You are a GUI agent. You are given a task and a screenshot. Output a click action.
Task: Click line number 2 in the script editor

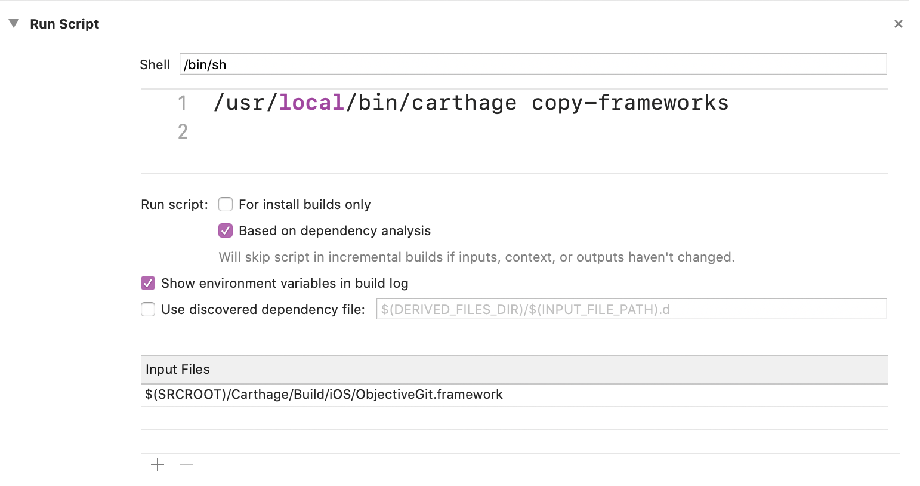click(183, 131)
